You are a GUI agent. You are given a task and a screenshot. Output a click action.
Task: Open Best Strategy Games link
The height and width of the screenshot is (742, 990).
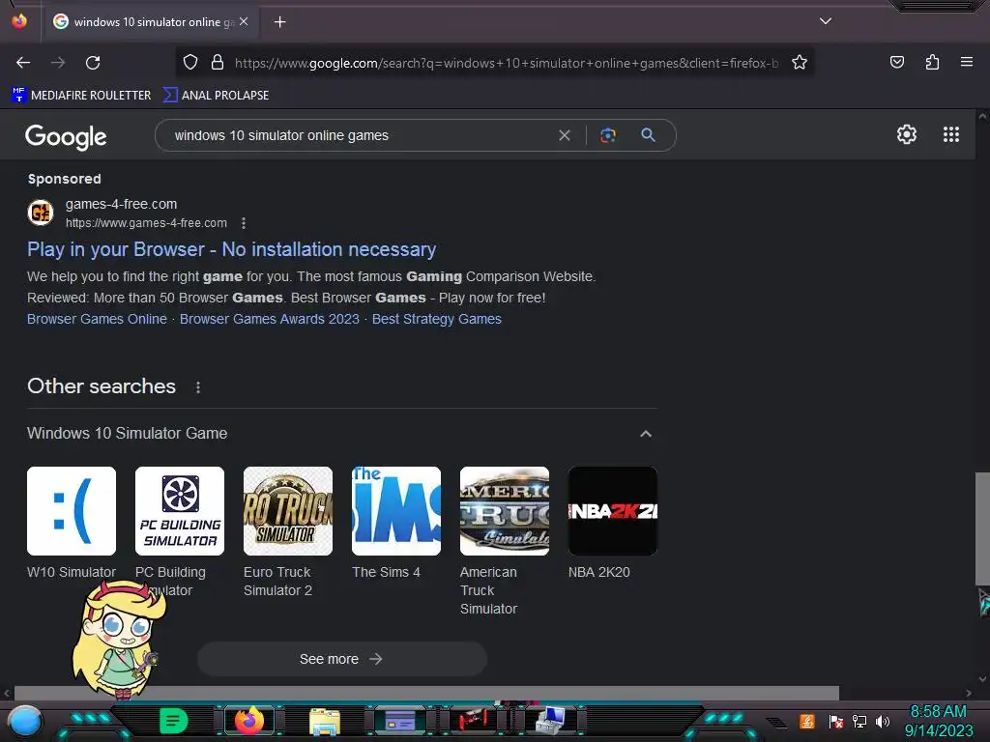pyautogui.click(x=436, y=319)
